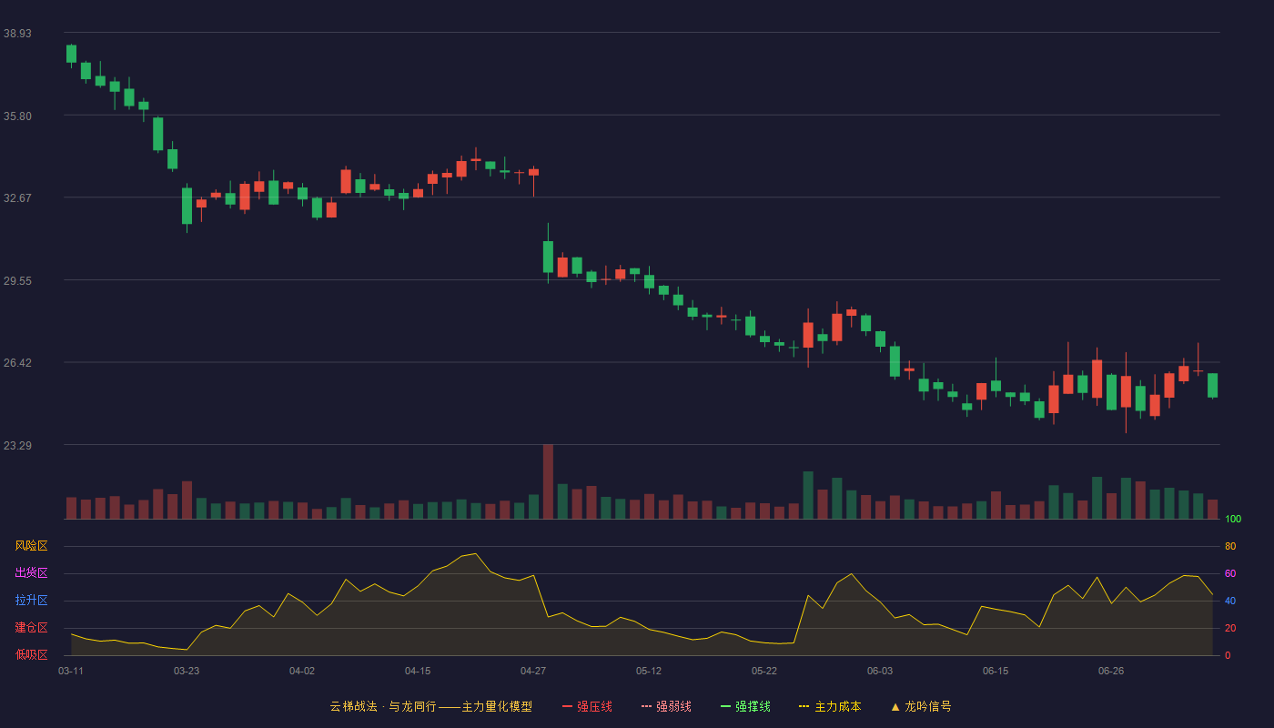Click the 云梯战法 主力量化模型 legend title
The image size is (1274, 728).
tap(431, 706)
